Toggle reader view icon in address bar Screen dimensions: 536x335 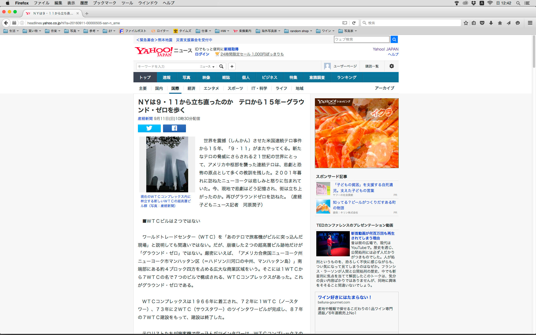pos(345,23)
